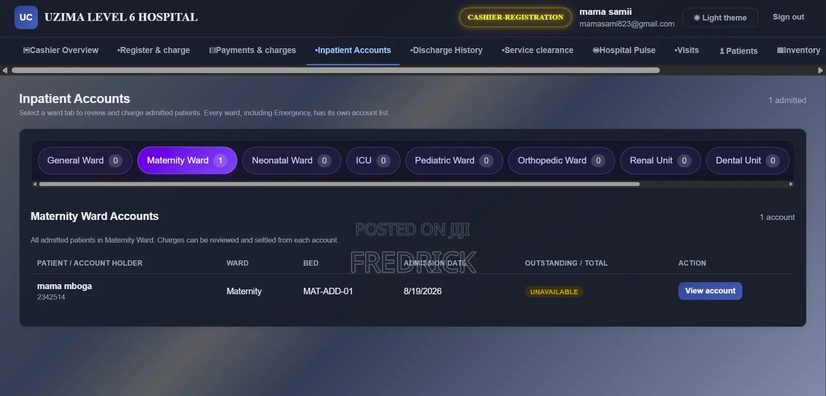Click the user name mama samii
Image resolution: width=826 pixels, height=396 pixels.
tap(606, 11)
